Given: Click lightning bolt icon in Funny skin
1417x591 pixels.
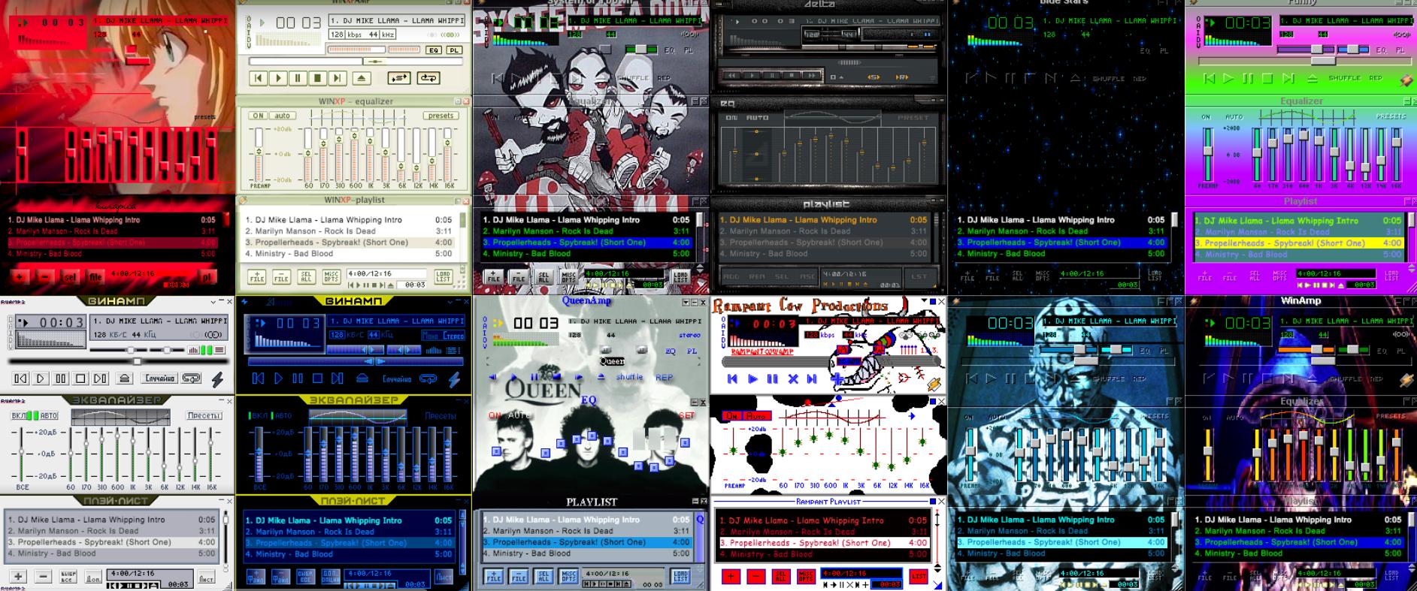Looking at the screenshot, I should tap(1405, 80).
